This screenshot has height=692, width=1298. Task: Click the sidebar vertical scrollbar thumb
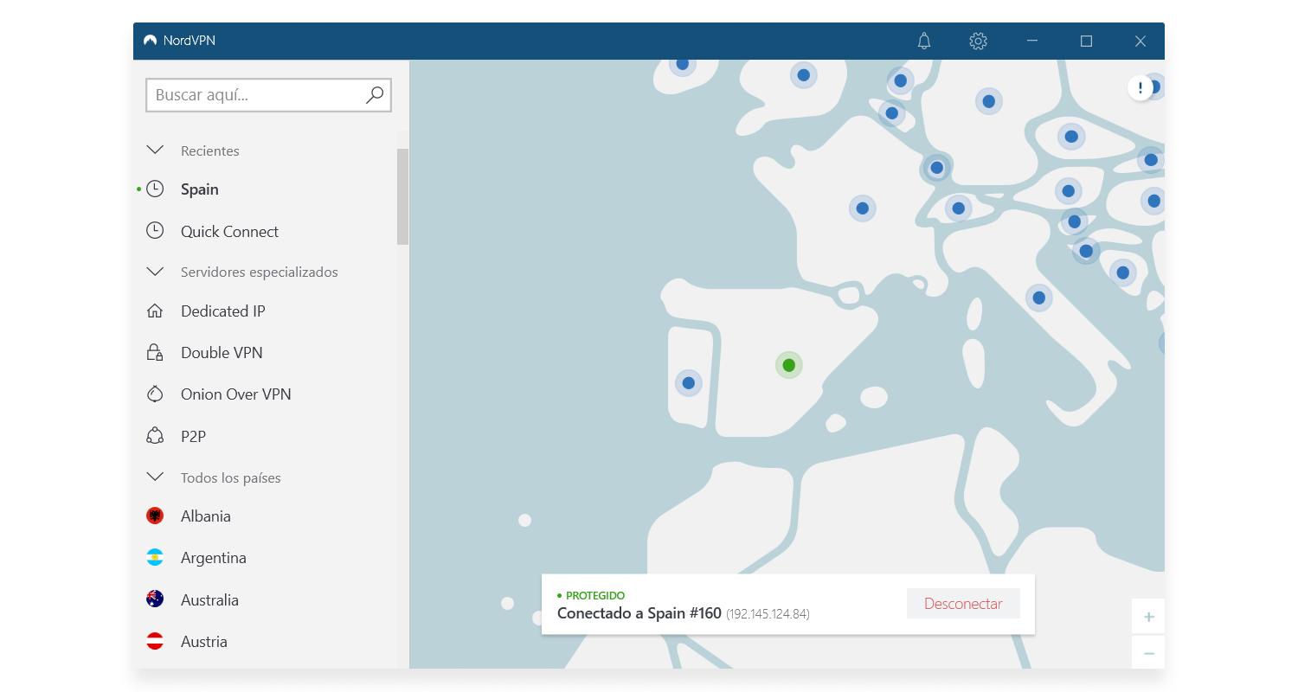point(402,196)
